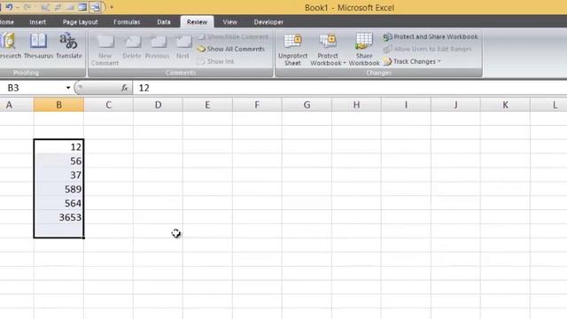Screen dimensions: 567x319
Task: Click the formula bar containing 12
Action: pos(349,88)
